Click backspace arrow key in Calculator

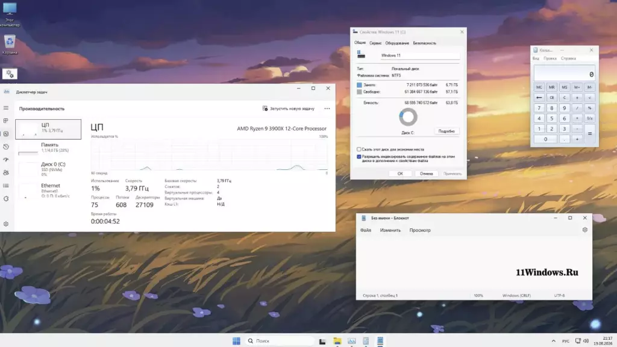point(539,98)
